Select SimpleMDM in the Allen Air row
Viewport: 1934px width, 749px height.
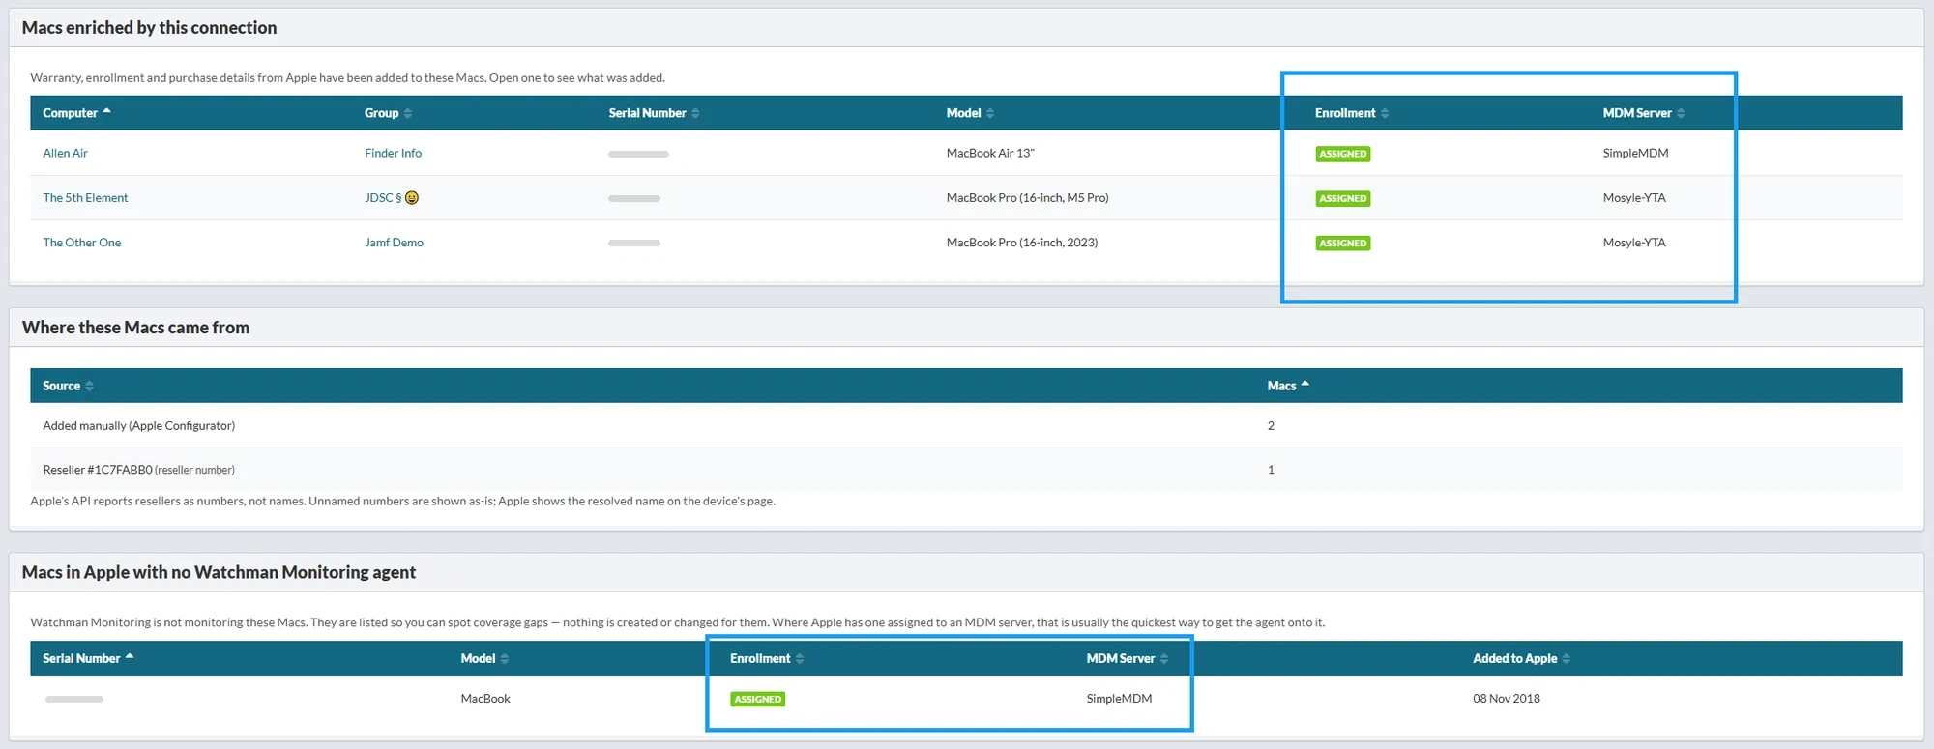click(x=1635, y=153)
